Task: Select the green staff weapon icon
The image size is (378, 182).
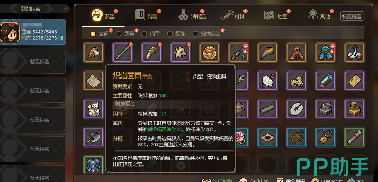Action: (x=123, y=53)
